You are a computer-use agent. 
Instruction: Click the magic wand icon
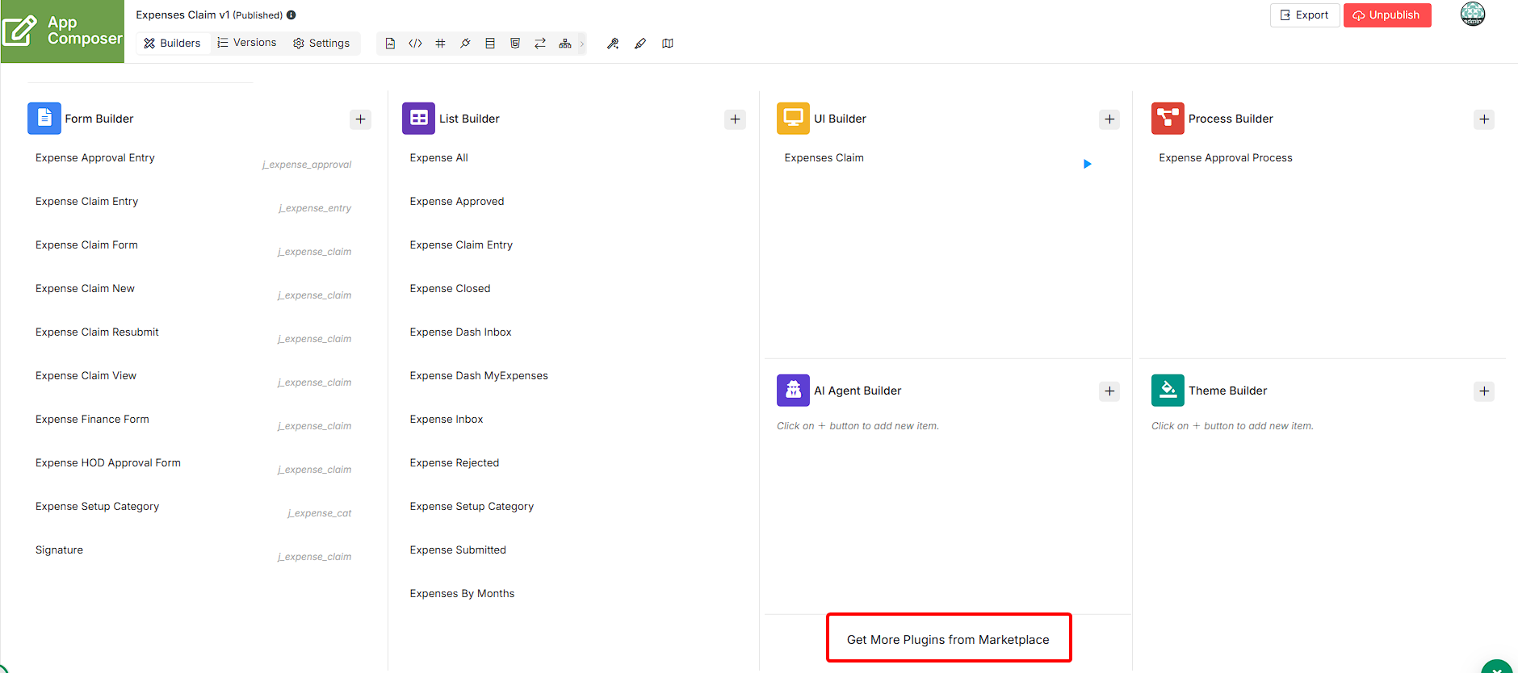click(x=613, y=44)
